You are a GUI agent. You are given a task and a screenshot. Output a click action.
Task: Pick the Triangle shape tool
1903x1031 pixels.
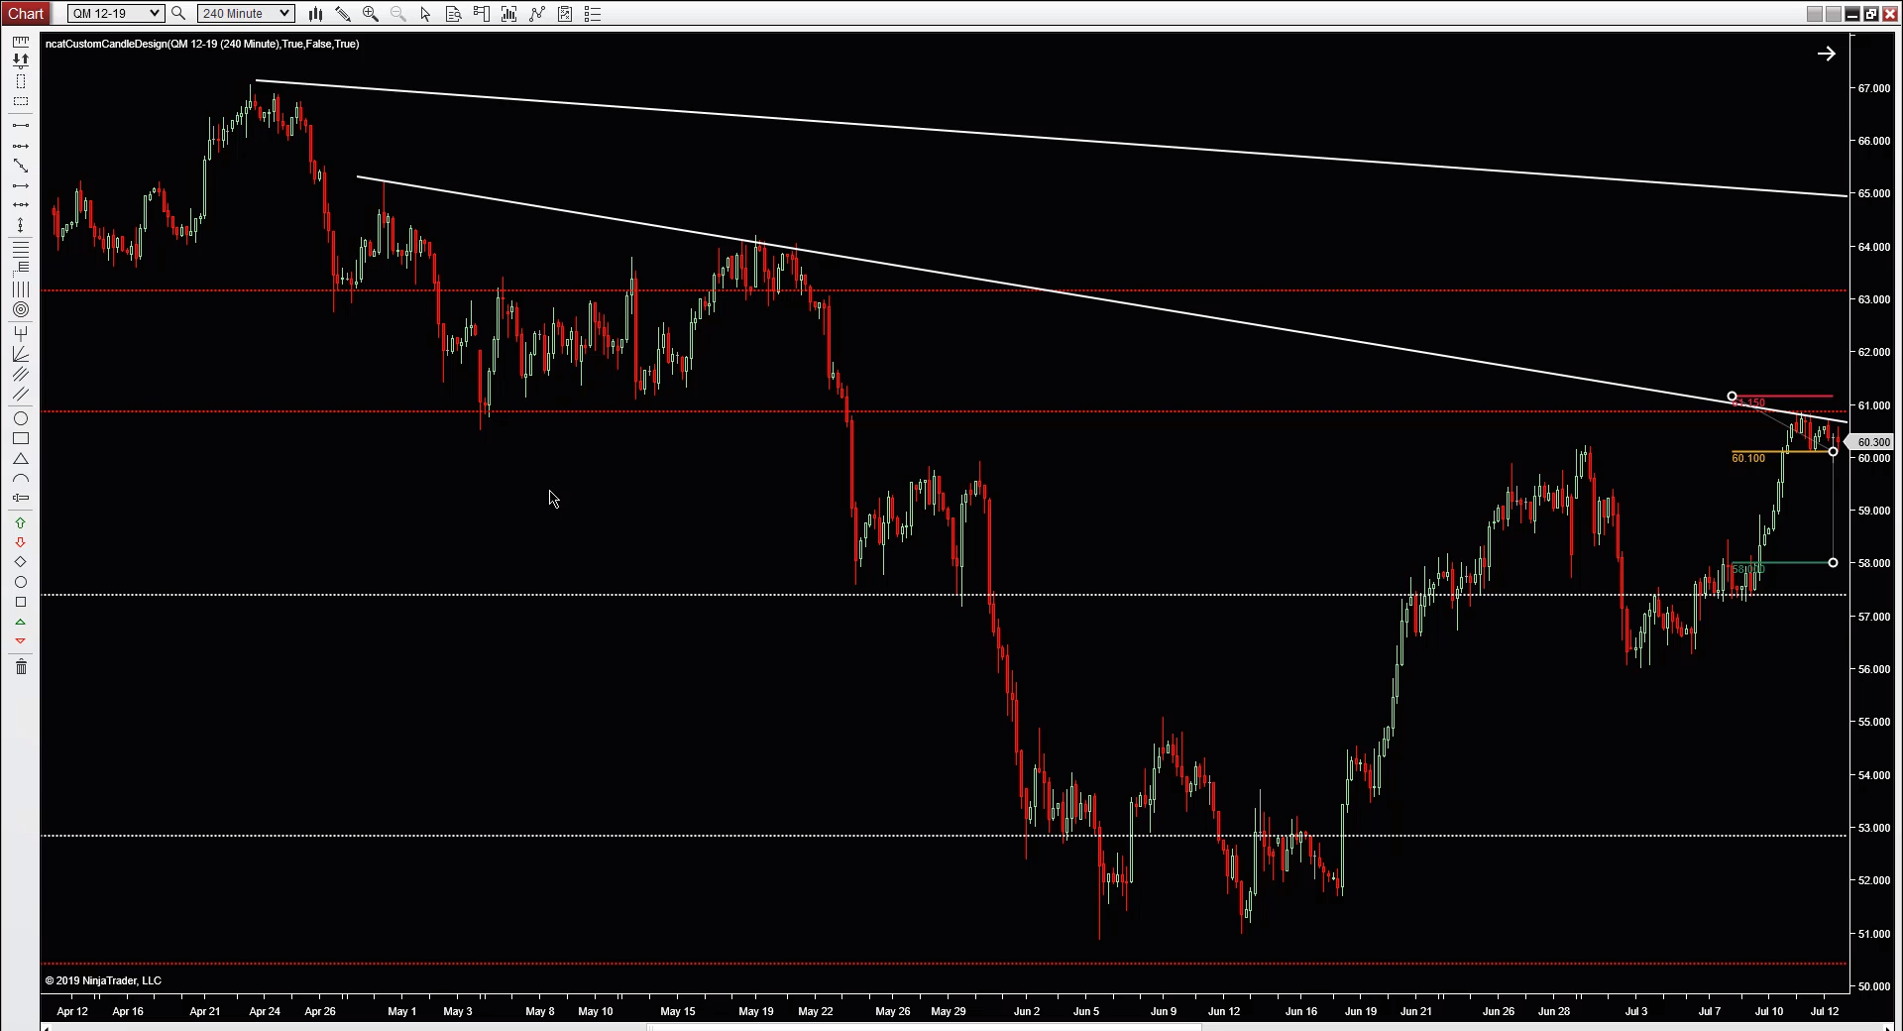(x=20, y=459)
